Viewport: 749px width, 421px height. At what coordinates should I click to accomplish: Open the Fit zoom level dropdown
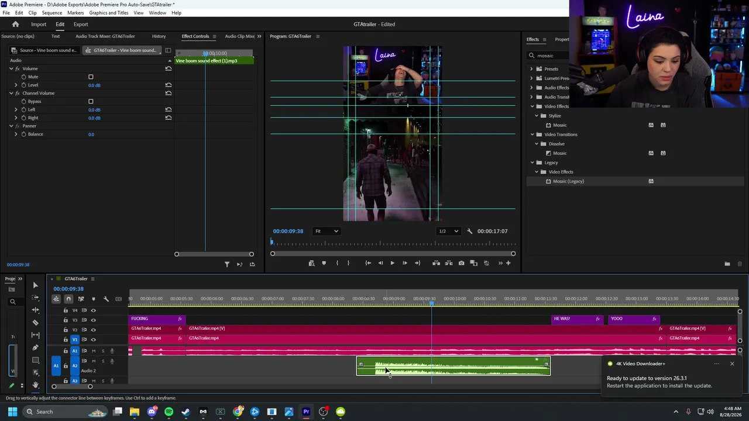click(x=327, y=231)
